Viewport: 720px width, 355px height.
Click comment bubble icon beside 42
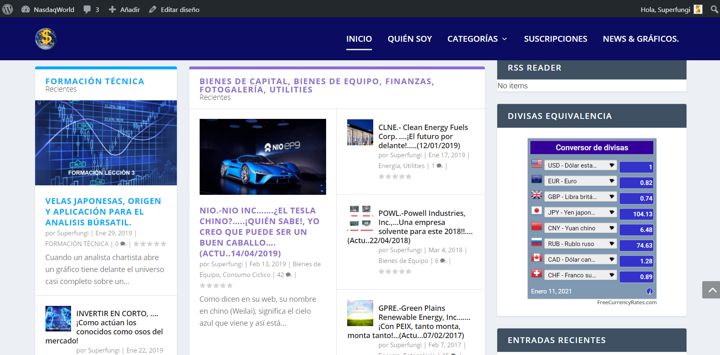pos(288,275)
